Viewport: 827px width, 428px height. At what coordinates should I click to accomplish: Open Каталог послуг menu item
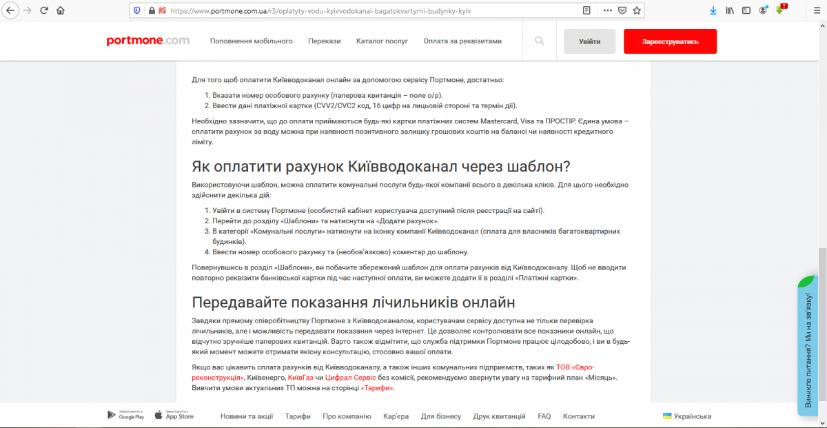click(x=382, y=41)
